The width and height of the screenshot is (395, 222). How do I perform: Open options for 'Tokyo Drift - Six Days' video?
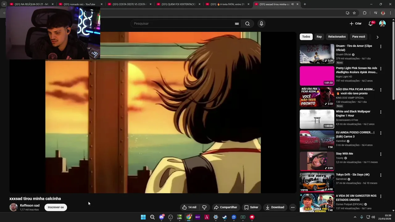380,175
